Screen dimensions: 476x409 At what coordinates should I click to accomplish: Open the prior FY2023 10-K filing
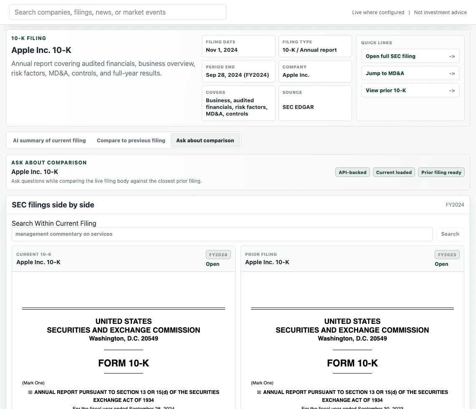(441, 264)
